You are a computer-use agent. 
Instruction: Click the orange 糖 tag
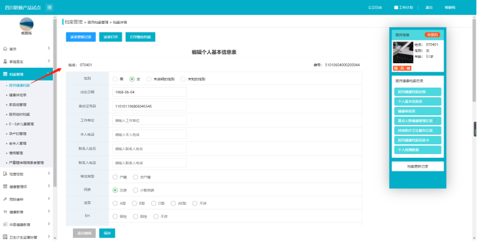coord(409,68)
